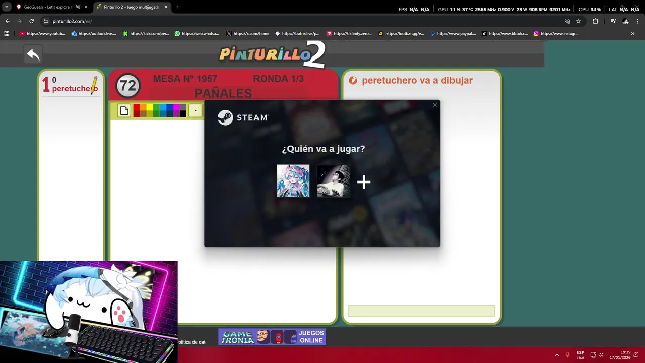Click the PAÑALES word to draw
Image resolution: width=645 pixels, height=363 pixels.
pos(223,93)
